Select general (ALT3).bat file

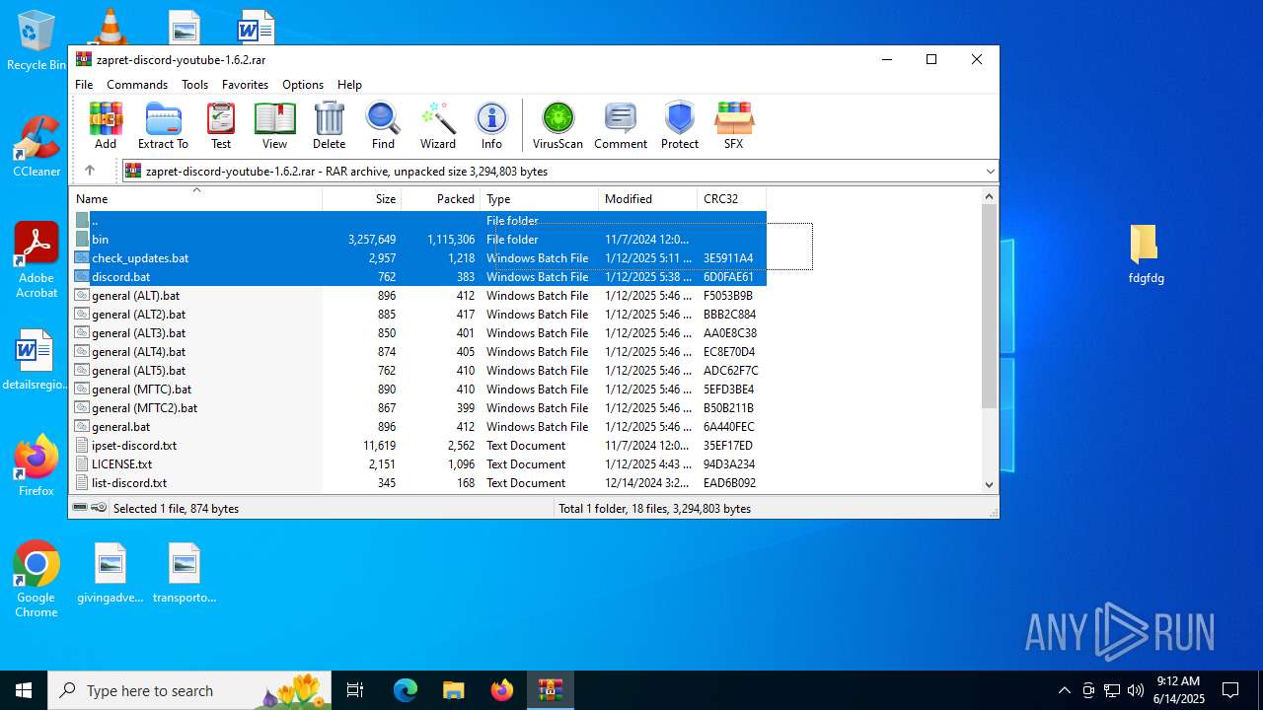[x=418, y=333]
